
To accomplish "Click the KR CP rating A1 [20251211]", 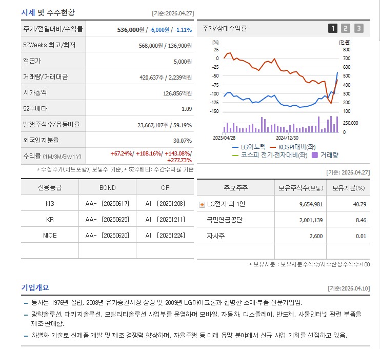I will (x=165, y=220).
